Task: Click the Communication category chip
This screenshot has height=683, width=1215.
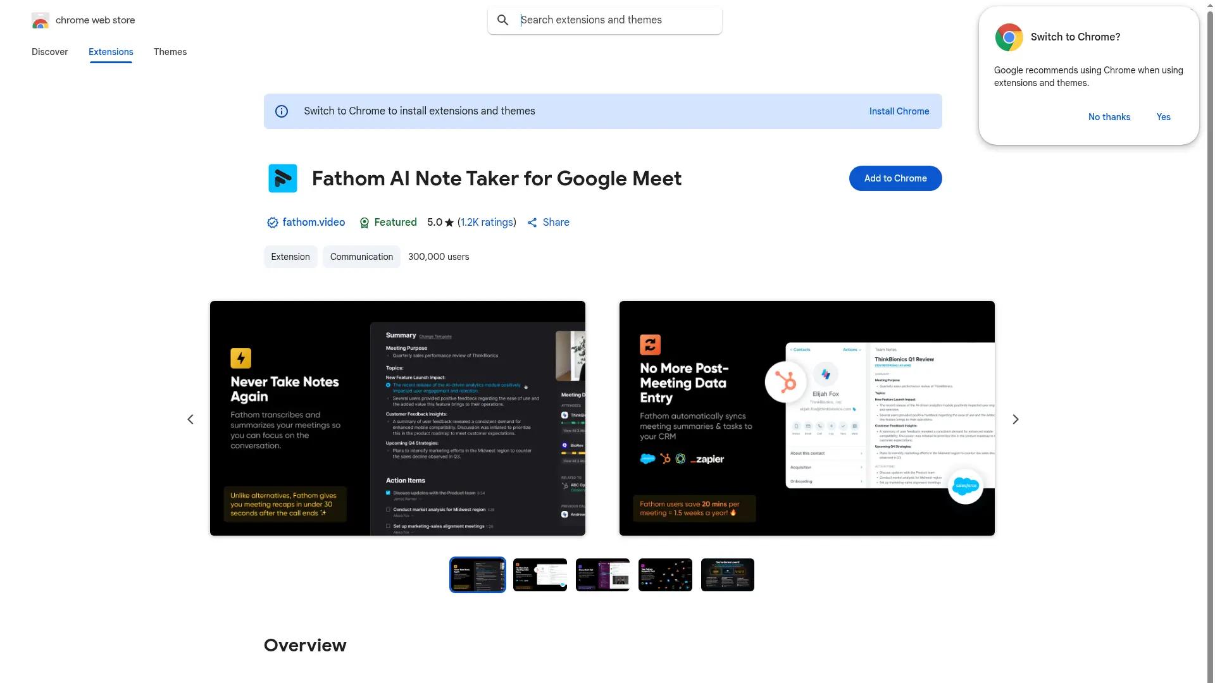Action: click(x=361, y=257)
